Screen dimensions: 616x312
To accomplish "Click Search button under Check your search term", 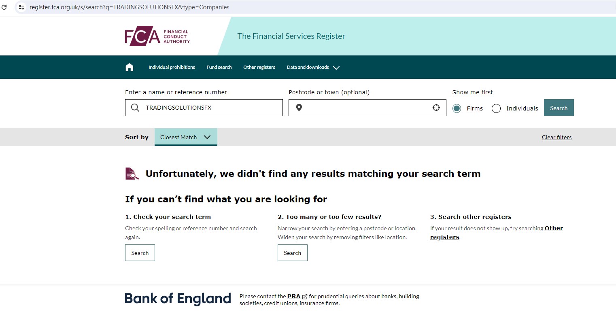I will [140, 253].
